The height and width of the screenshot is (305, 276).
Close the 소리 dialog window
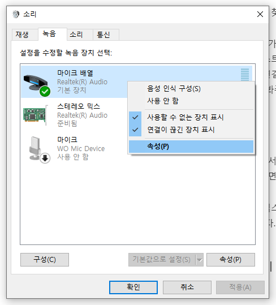tap(260, 14)
